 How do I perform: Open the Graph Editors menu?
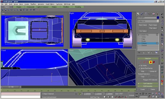click(x=50, y=4)
